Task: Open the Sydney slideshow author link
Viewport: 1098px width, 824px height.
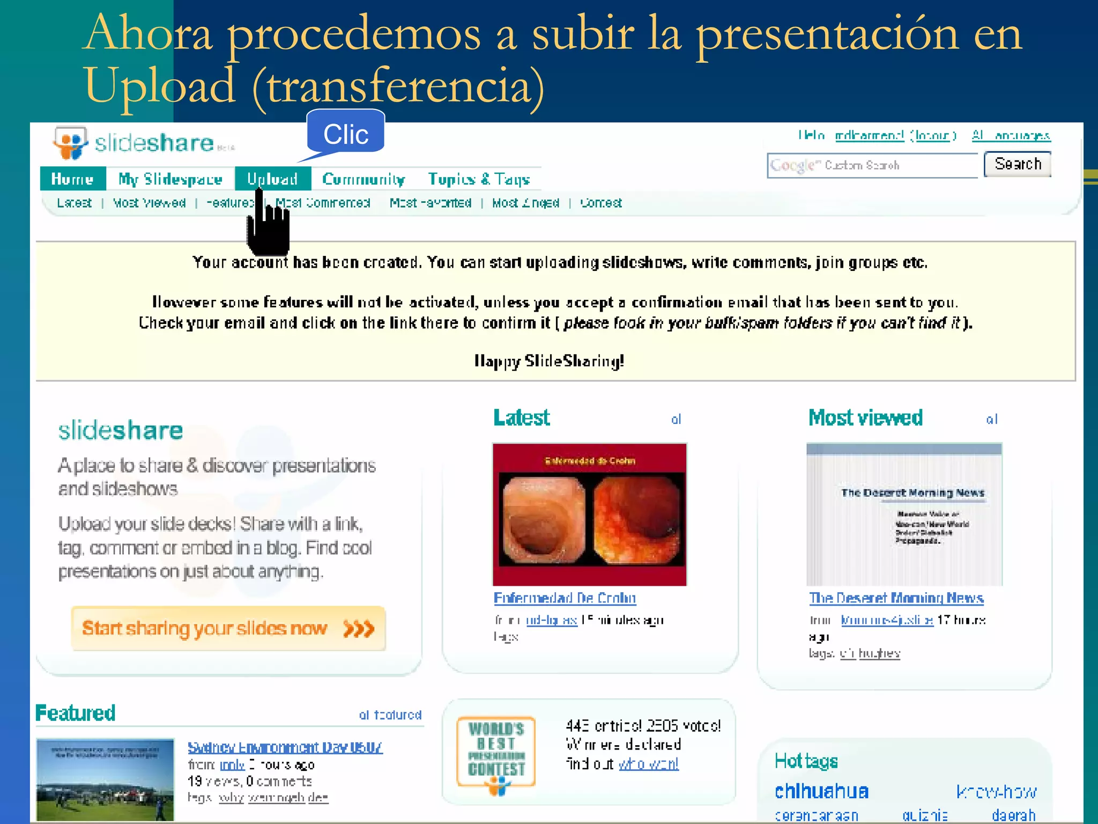Action: click(x=232, y=764)
